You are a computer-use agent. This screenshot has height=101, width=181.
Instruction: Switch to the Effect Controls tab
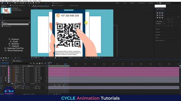pos(18,6)
